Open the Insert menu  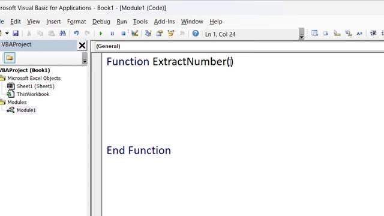click(x=53, y=22)
